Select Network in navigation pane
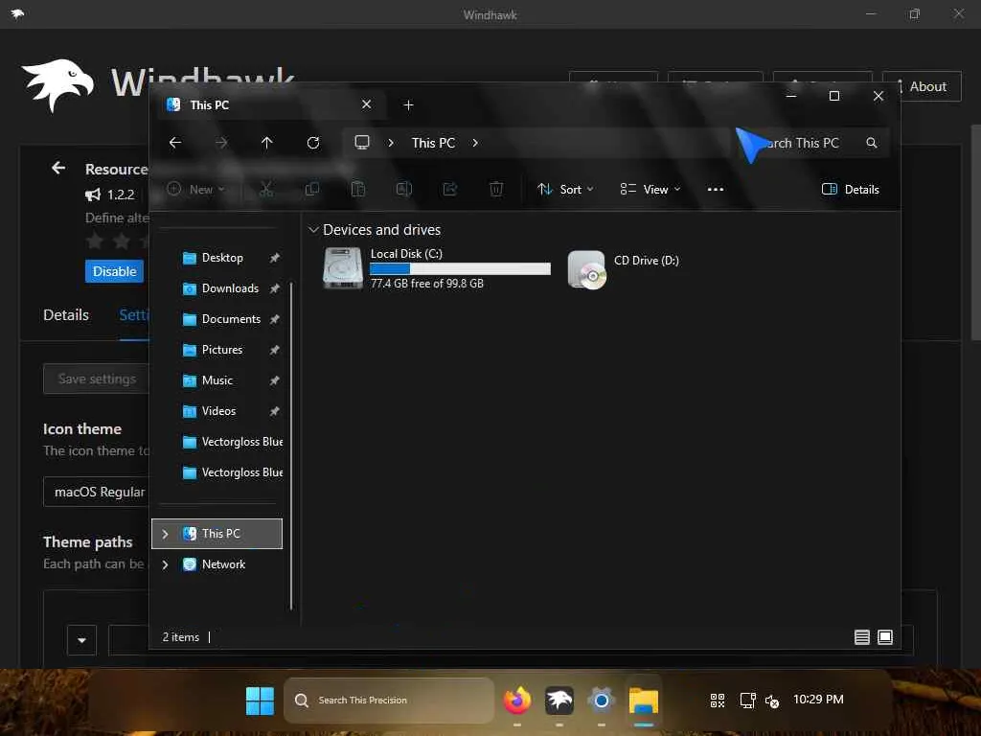981x736 pixels. pos(222,564)
